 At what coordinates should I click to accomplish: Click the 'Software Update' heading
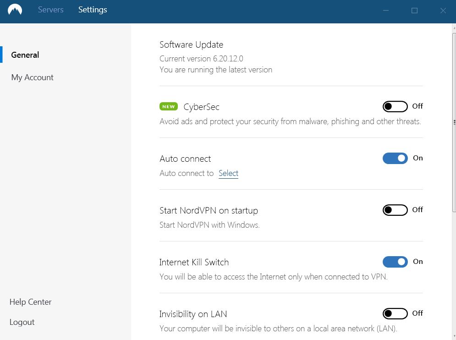click(x=192, y=44)
